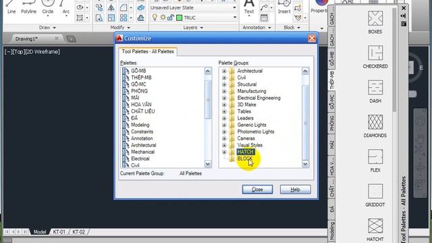The width and height of the screenshot is (432, 243).
Task: Close the Drawing1* document tab
Action: (57, 39)
